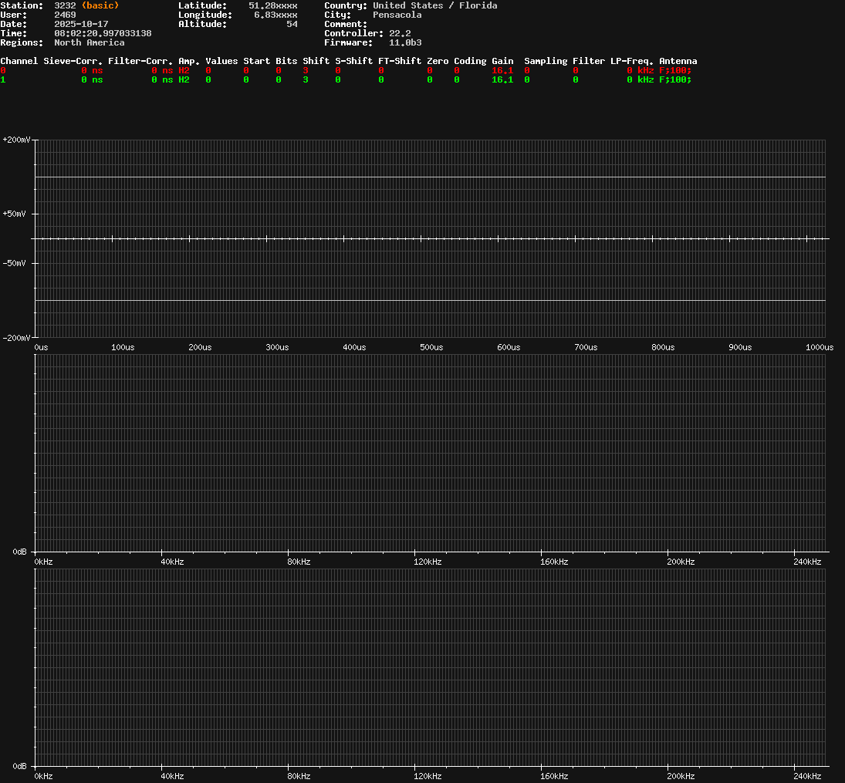The width and height of the screenshot is (845, 783).
Task: Select green channel 1 antenna value F;100;
Action: [675, 79]
